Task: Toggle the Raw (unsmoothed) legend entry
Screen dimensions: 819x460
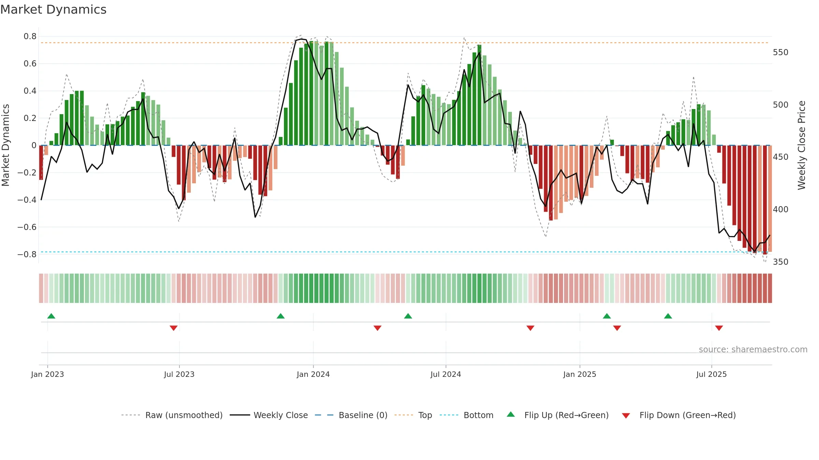Action: pyautogui.click(x=172, y=415)
